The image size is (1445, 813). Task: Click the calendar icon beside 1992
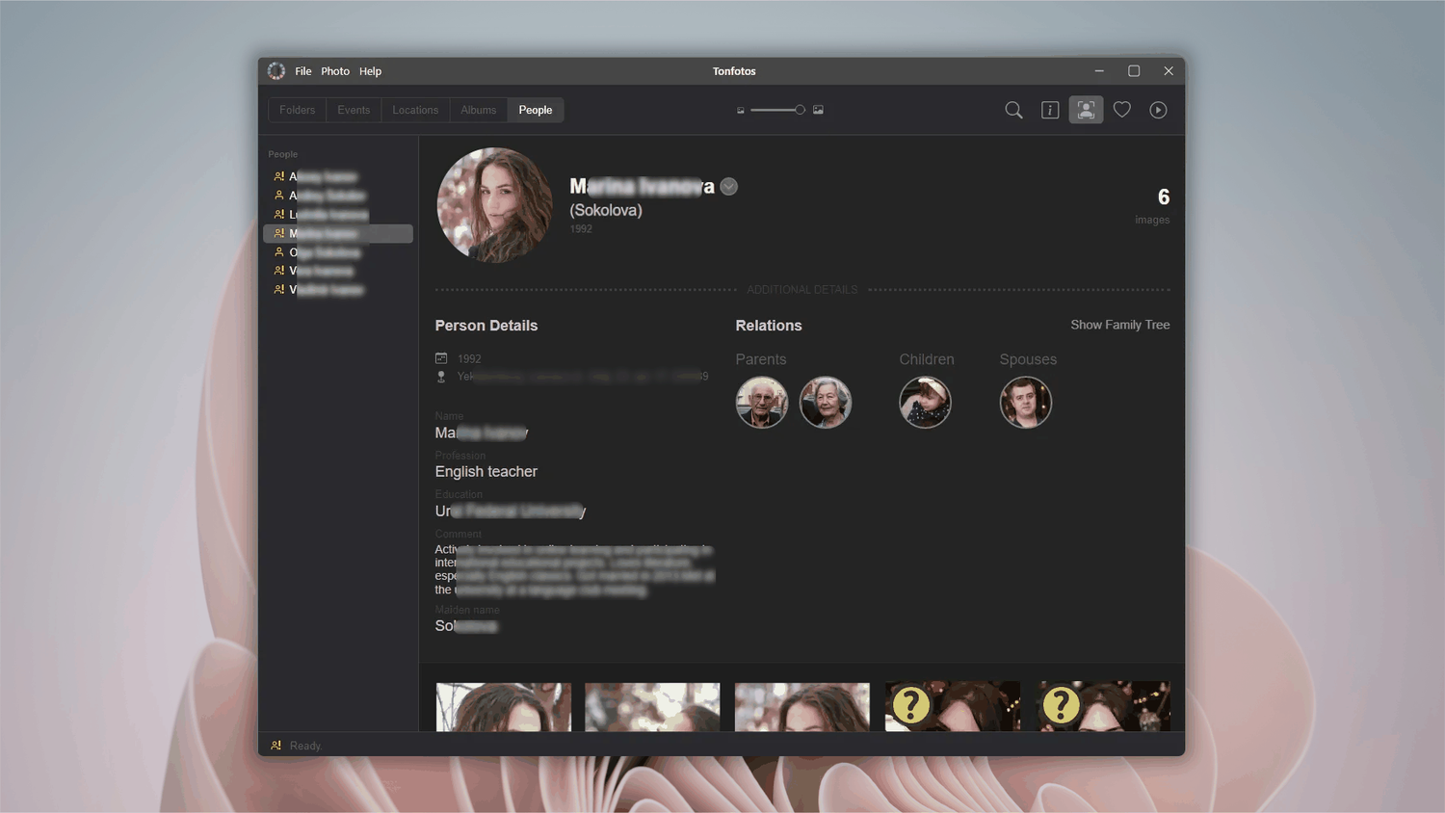point(441,358)
